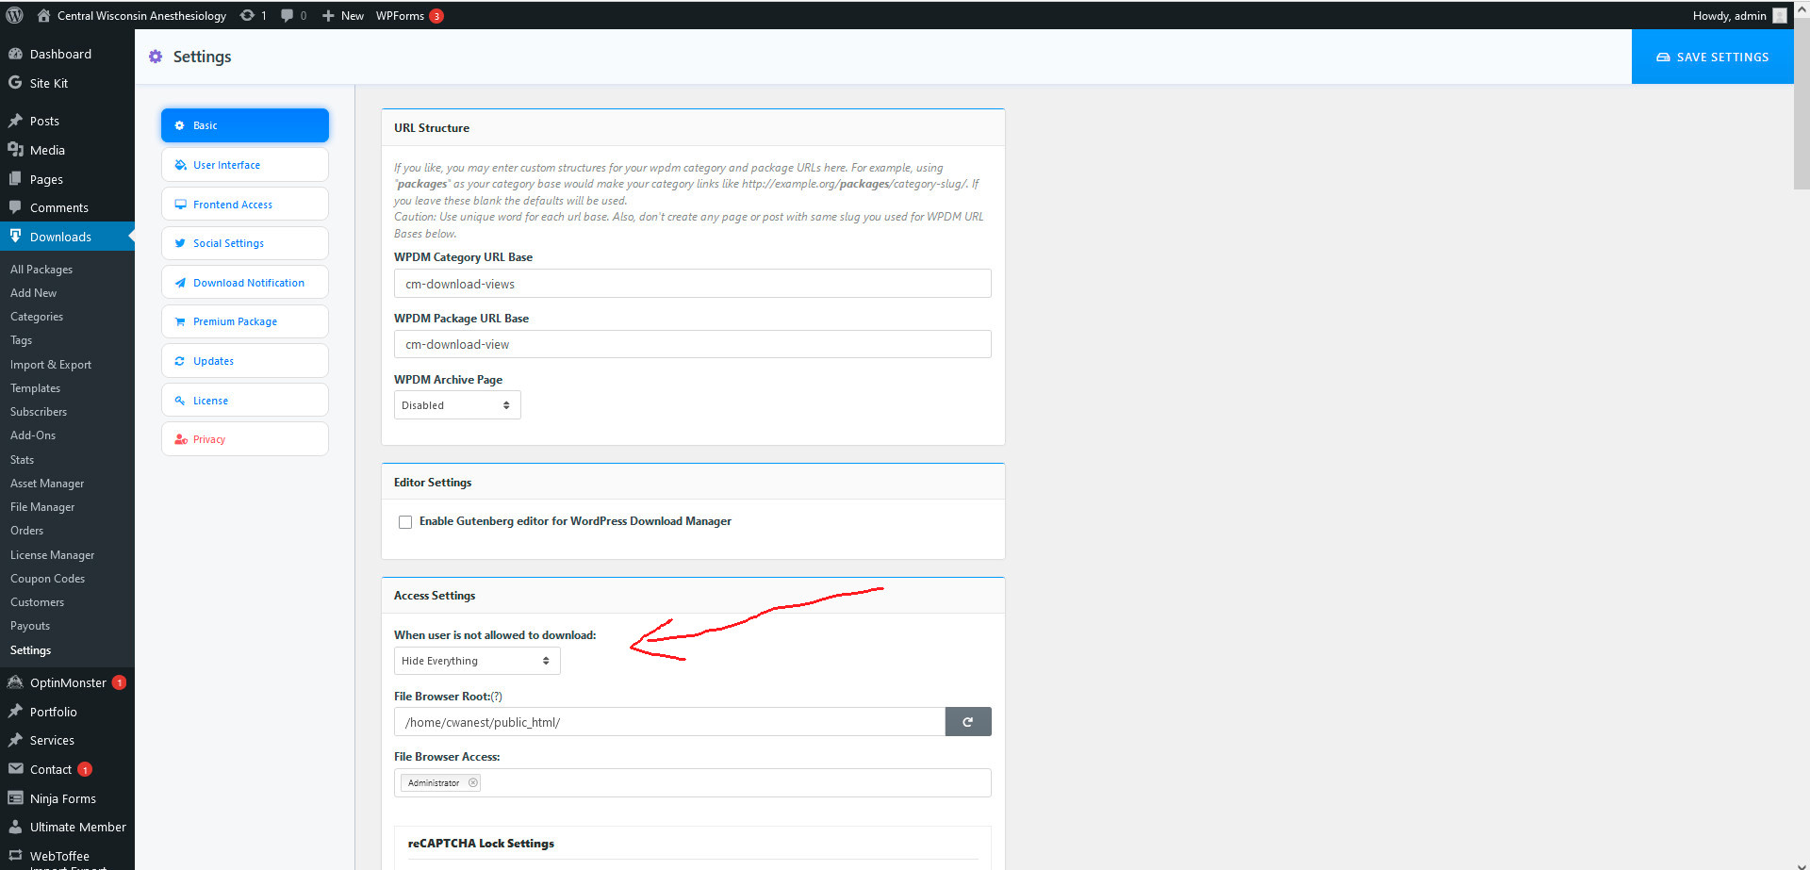The height and width of the screenshot is (870, 1810).
Task: Click the Posts pin icon
Action: 15,121
